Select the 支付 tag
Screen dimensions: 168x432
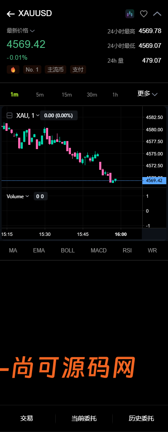point(78,69)
